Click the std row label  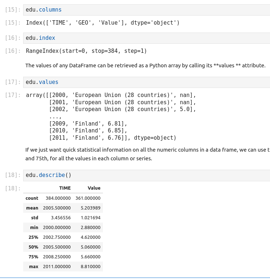[34, 218]
